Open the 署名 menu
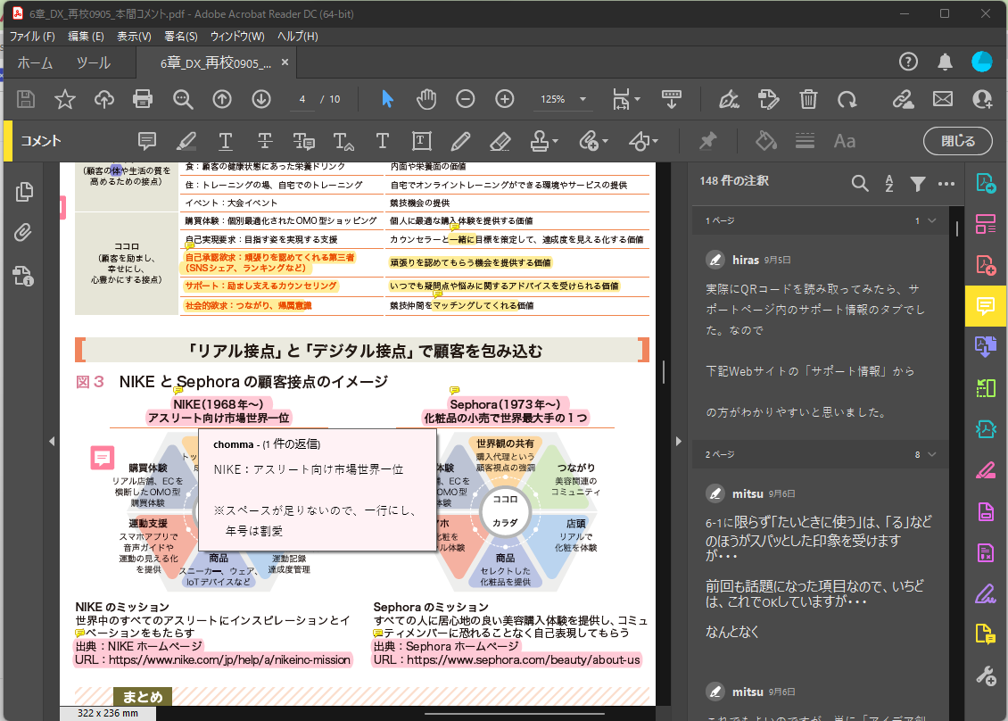 coord(181,36)
